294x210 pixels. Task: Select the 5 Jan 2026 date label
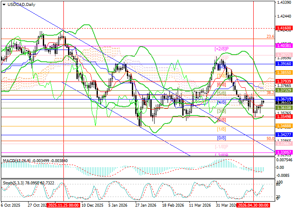pyautogui.click(x=118, y=205)
